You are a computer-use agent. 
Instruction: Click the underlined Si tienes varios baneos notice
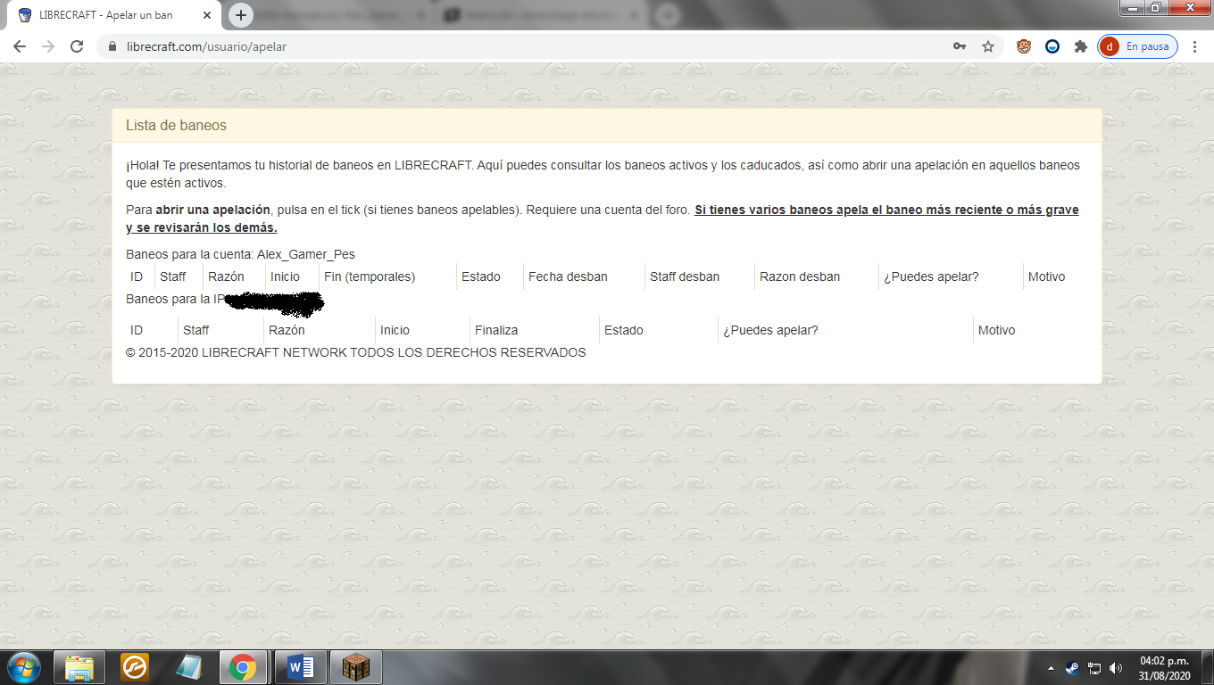[x=603, y=219]
